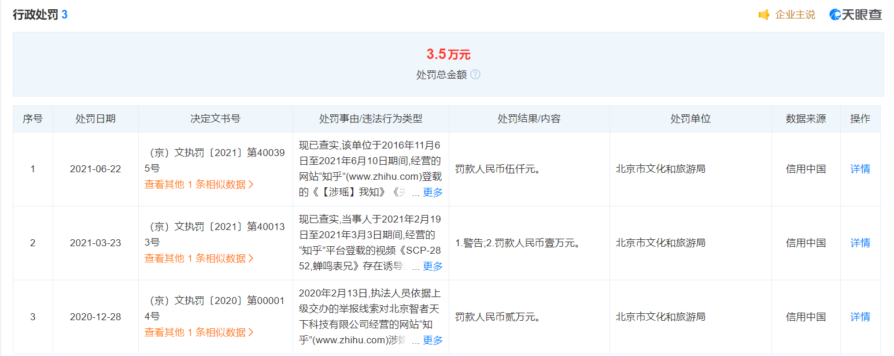Expand 更多 in the 2021-06-22 penalty reason
This screenshot has height=356, width=894.
click(433, 192)
